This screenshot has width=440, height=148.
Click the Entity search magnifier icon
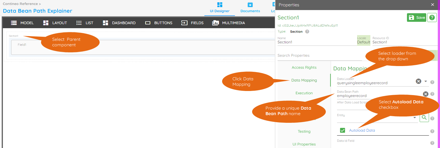(424, 118)
